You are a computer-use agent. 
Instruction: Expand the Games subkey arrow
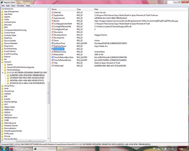coord(2,65)
